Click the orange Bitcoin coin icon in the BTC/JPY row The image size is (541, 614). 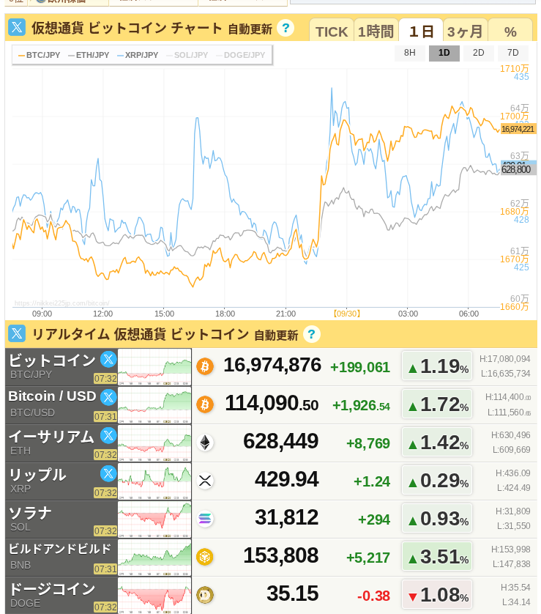click(x=205, y=366)
